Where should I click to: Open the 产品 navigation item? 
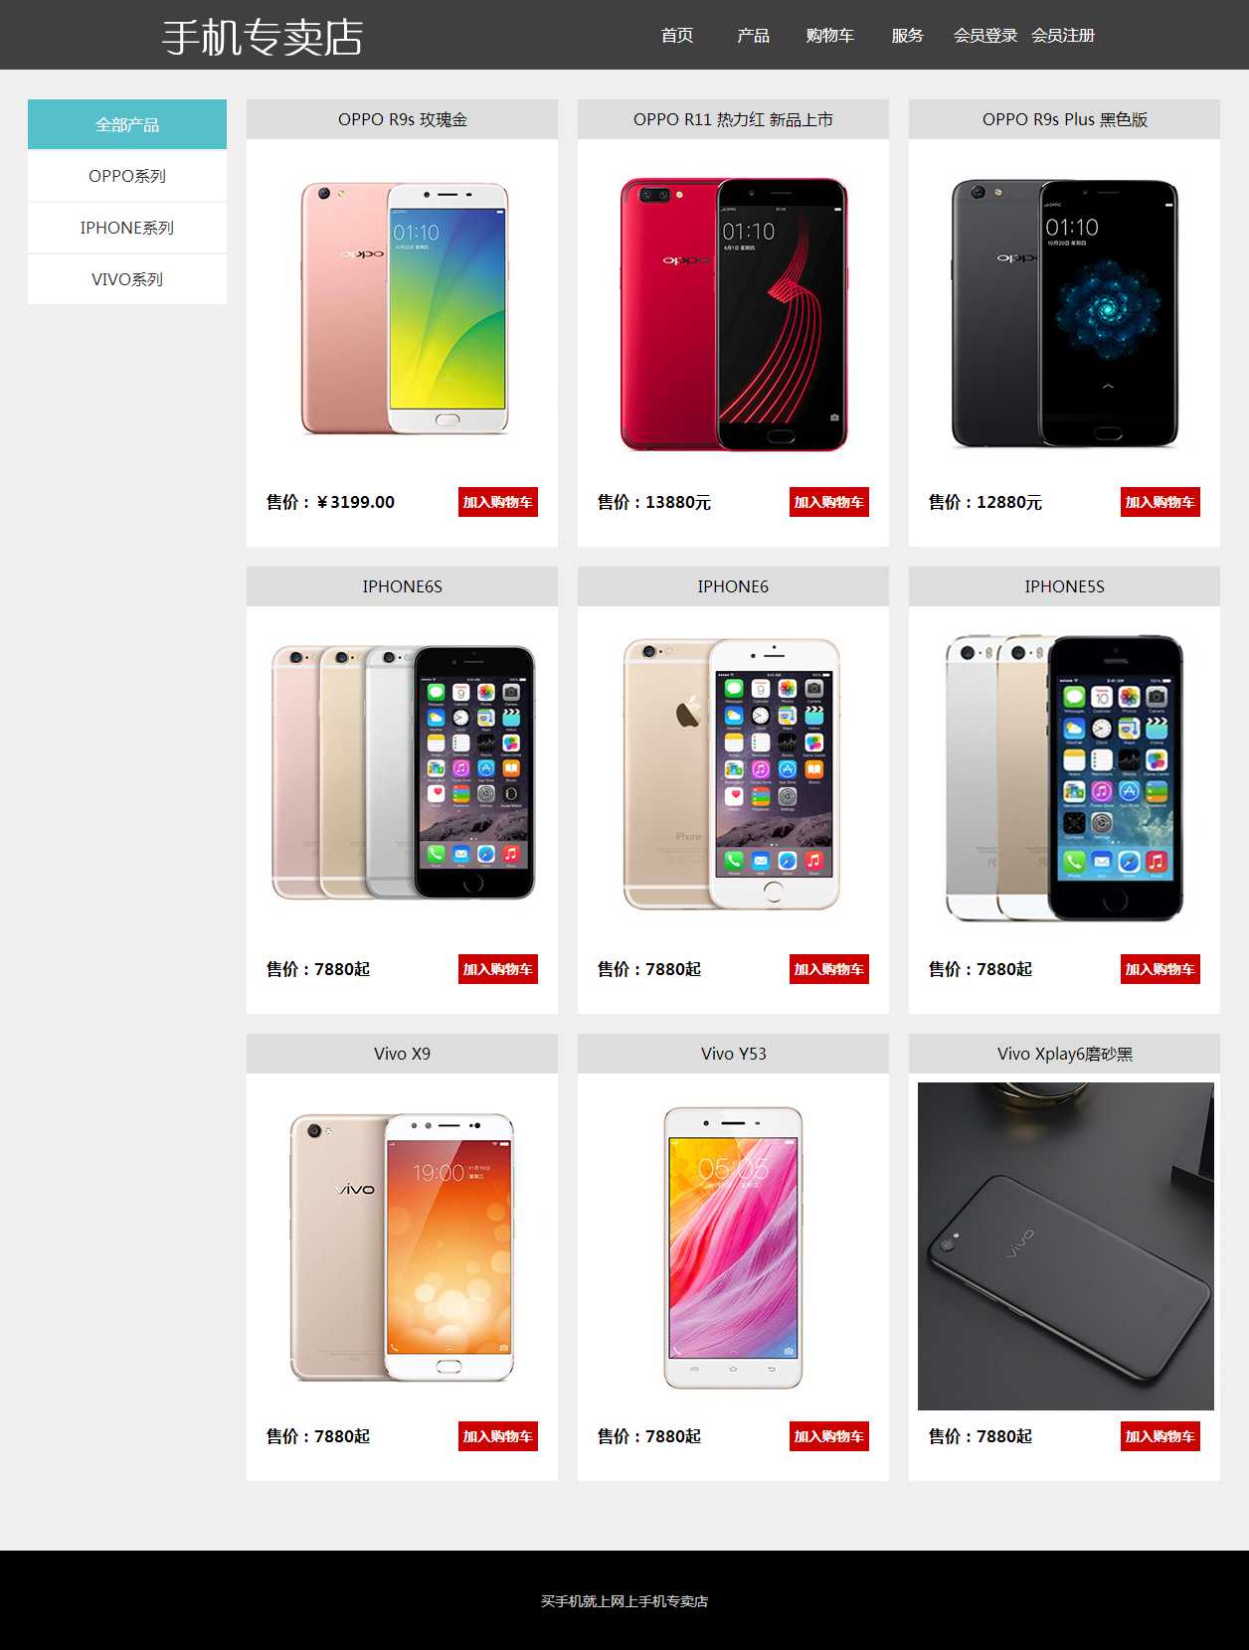tap(754, 36)
